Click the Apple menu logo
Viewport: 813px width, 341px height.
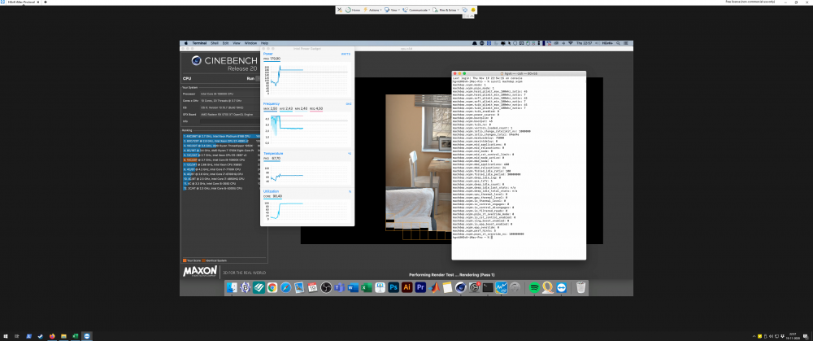pos(186,43)
